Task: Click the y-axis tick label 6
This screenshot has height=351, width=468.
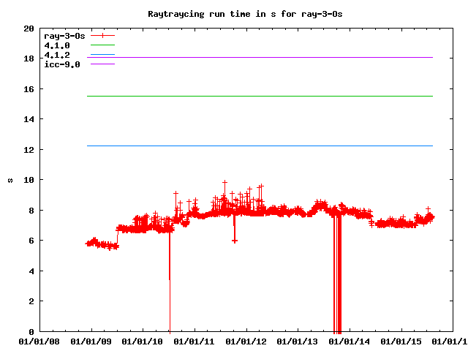Action: click(x=31, y=241)
